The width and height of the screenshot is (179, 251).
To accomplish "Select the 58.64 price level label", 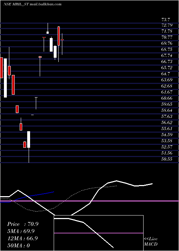I will click(x=167, y=110).
